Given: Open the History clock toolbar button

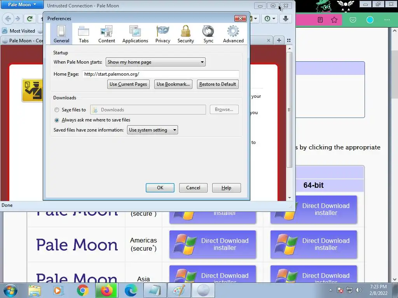Looking at the screenshot, I should pyautogui.click(x=267, y=19).
